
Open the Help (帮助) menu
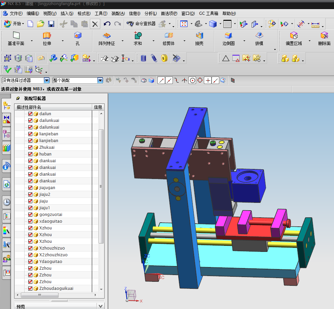click(229, 14)
